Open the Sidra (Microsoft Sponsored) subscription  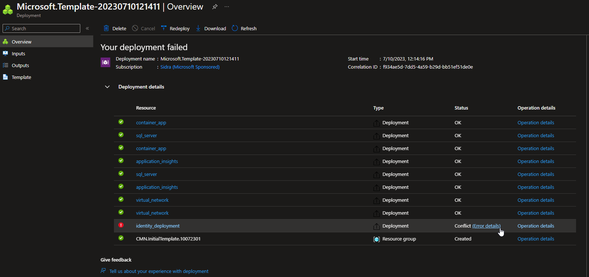coord(190,67)
